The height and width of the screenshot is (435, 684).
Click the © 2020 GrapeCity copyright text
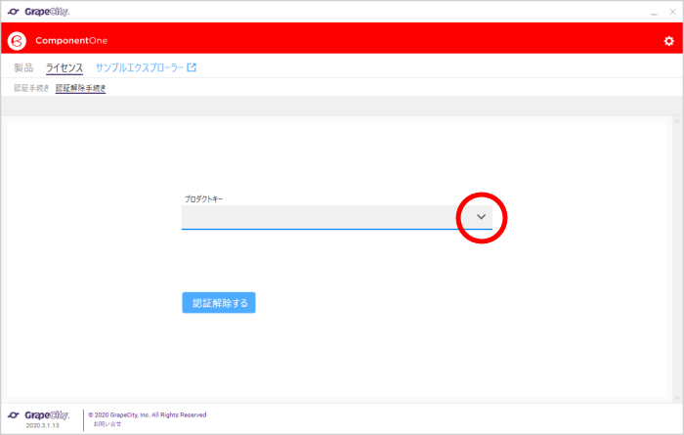click(x=148, y=414)
